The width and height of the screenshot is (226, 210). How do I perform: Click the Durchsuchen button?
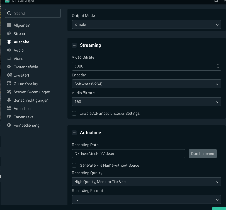[x=203, y=154]
